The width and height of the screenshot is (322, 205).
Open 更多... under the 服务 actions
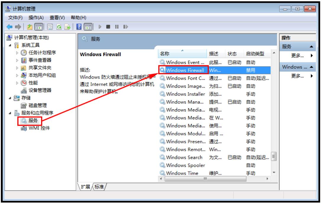point(297,56)
